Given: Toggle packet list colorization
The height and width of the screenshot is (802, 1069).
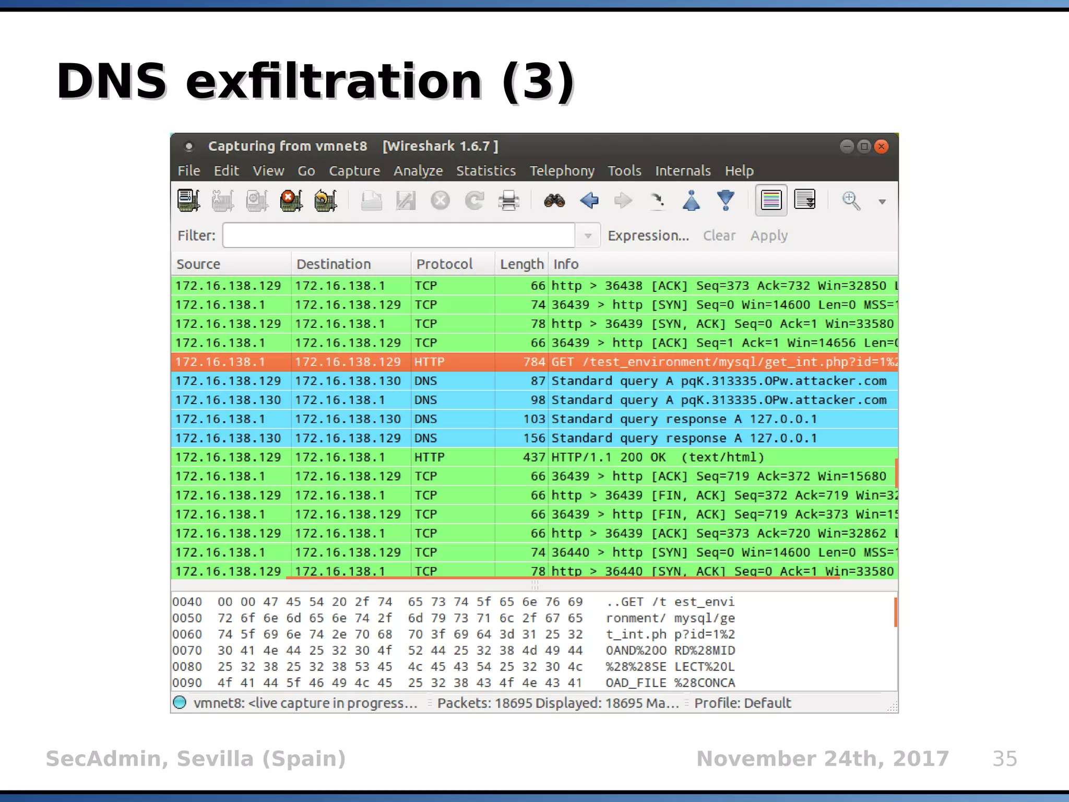Looking at the screenshot, I should 771,200.
